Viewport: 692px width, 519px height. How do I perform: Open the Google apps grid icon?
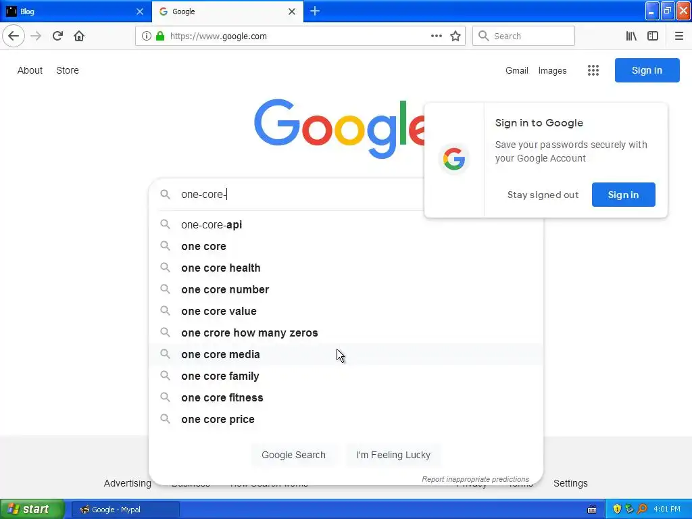tap(593, 70)
